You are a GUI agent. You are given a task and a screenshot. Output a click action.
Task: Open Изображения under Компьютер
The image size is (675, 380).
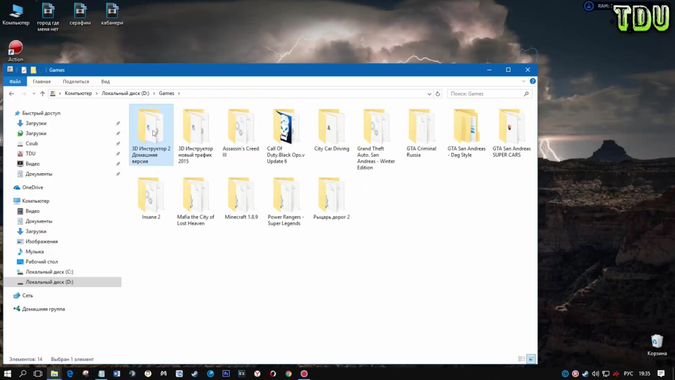42,241
